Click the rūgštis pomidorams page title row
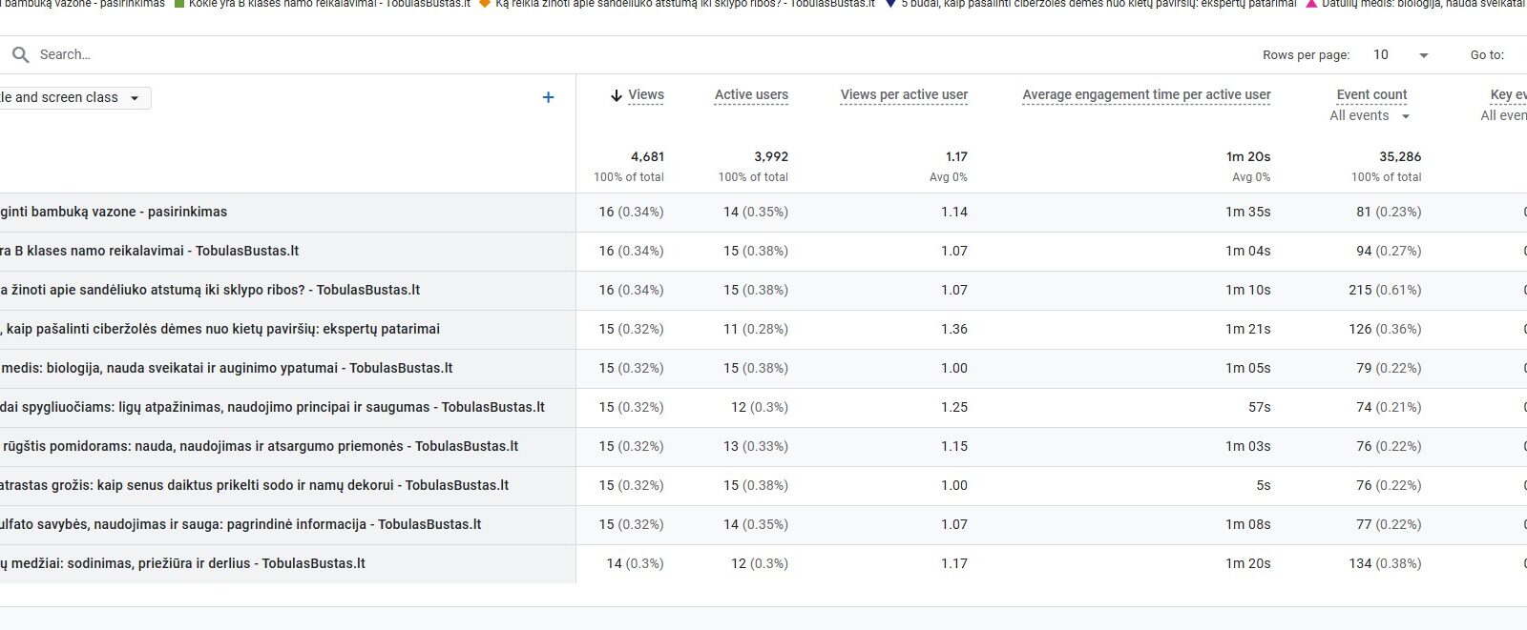 (x=260, y=446)
